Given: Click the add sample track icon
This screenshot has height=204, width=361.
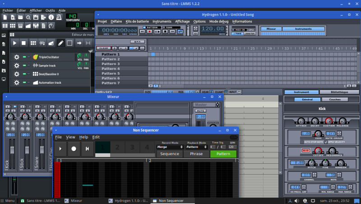Looking at the screenshot, I should pyautogui.click(x=42, y=43).
